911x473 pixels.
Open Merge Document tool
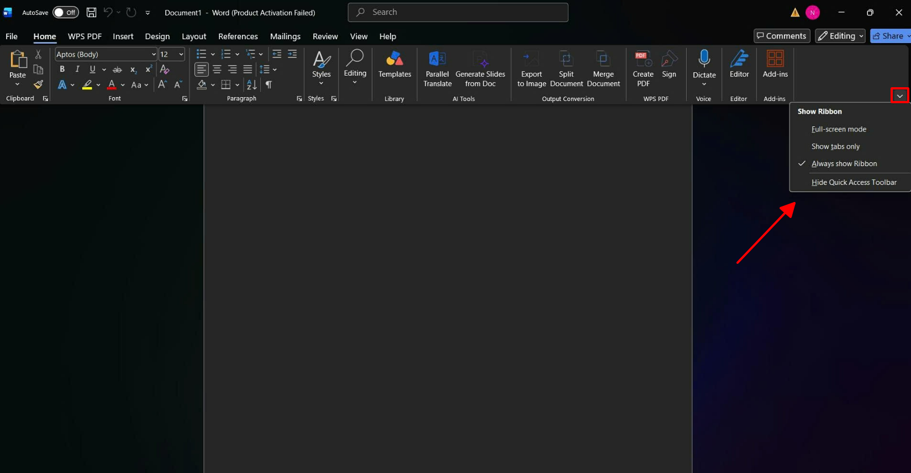click(603, 69)
